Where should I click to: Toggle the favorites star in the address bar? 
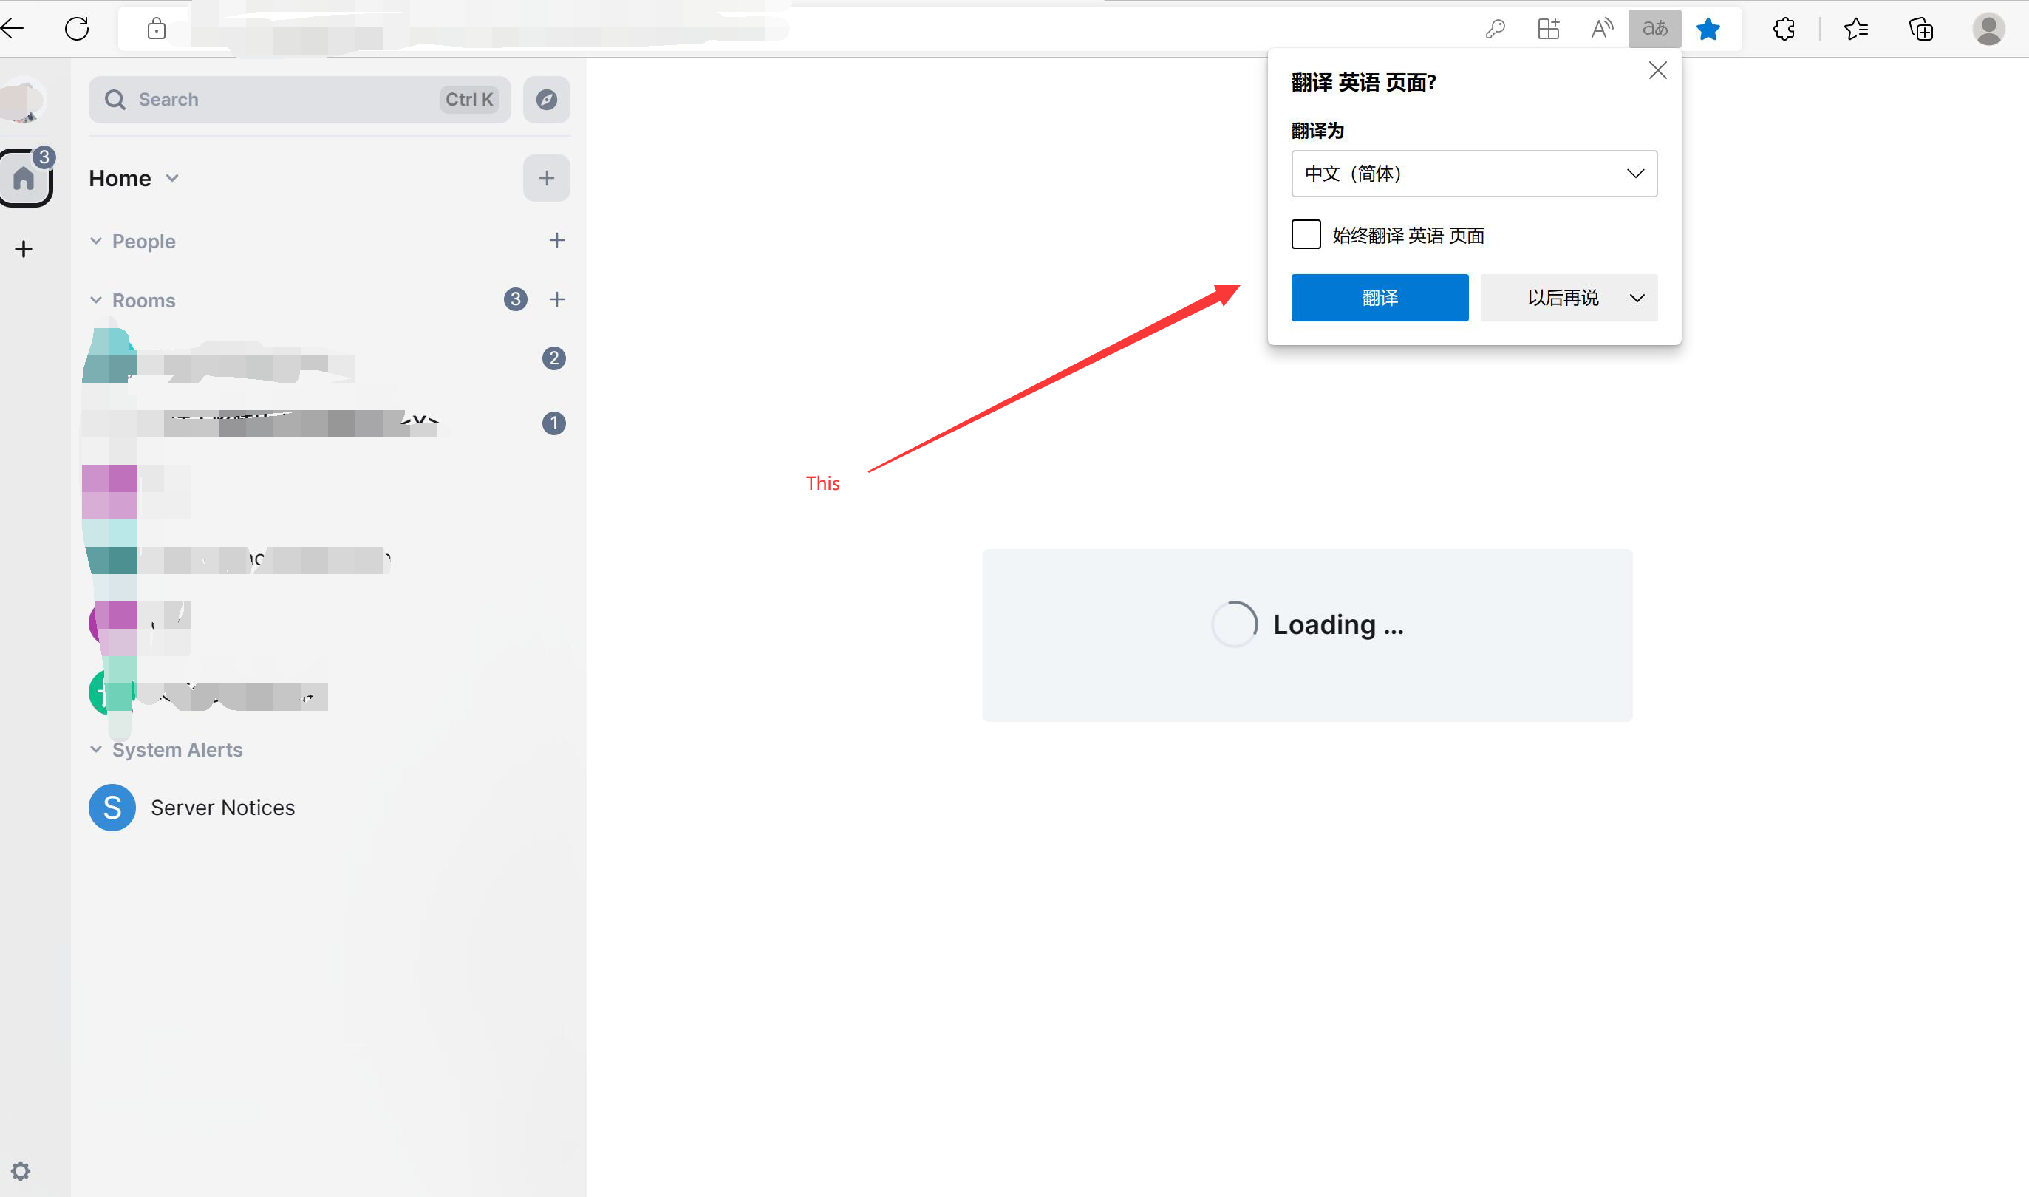(1708, 29)
